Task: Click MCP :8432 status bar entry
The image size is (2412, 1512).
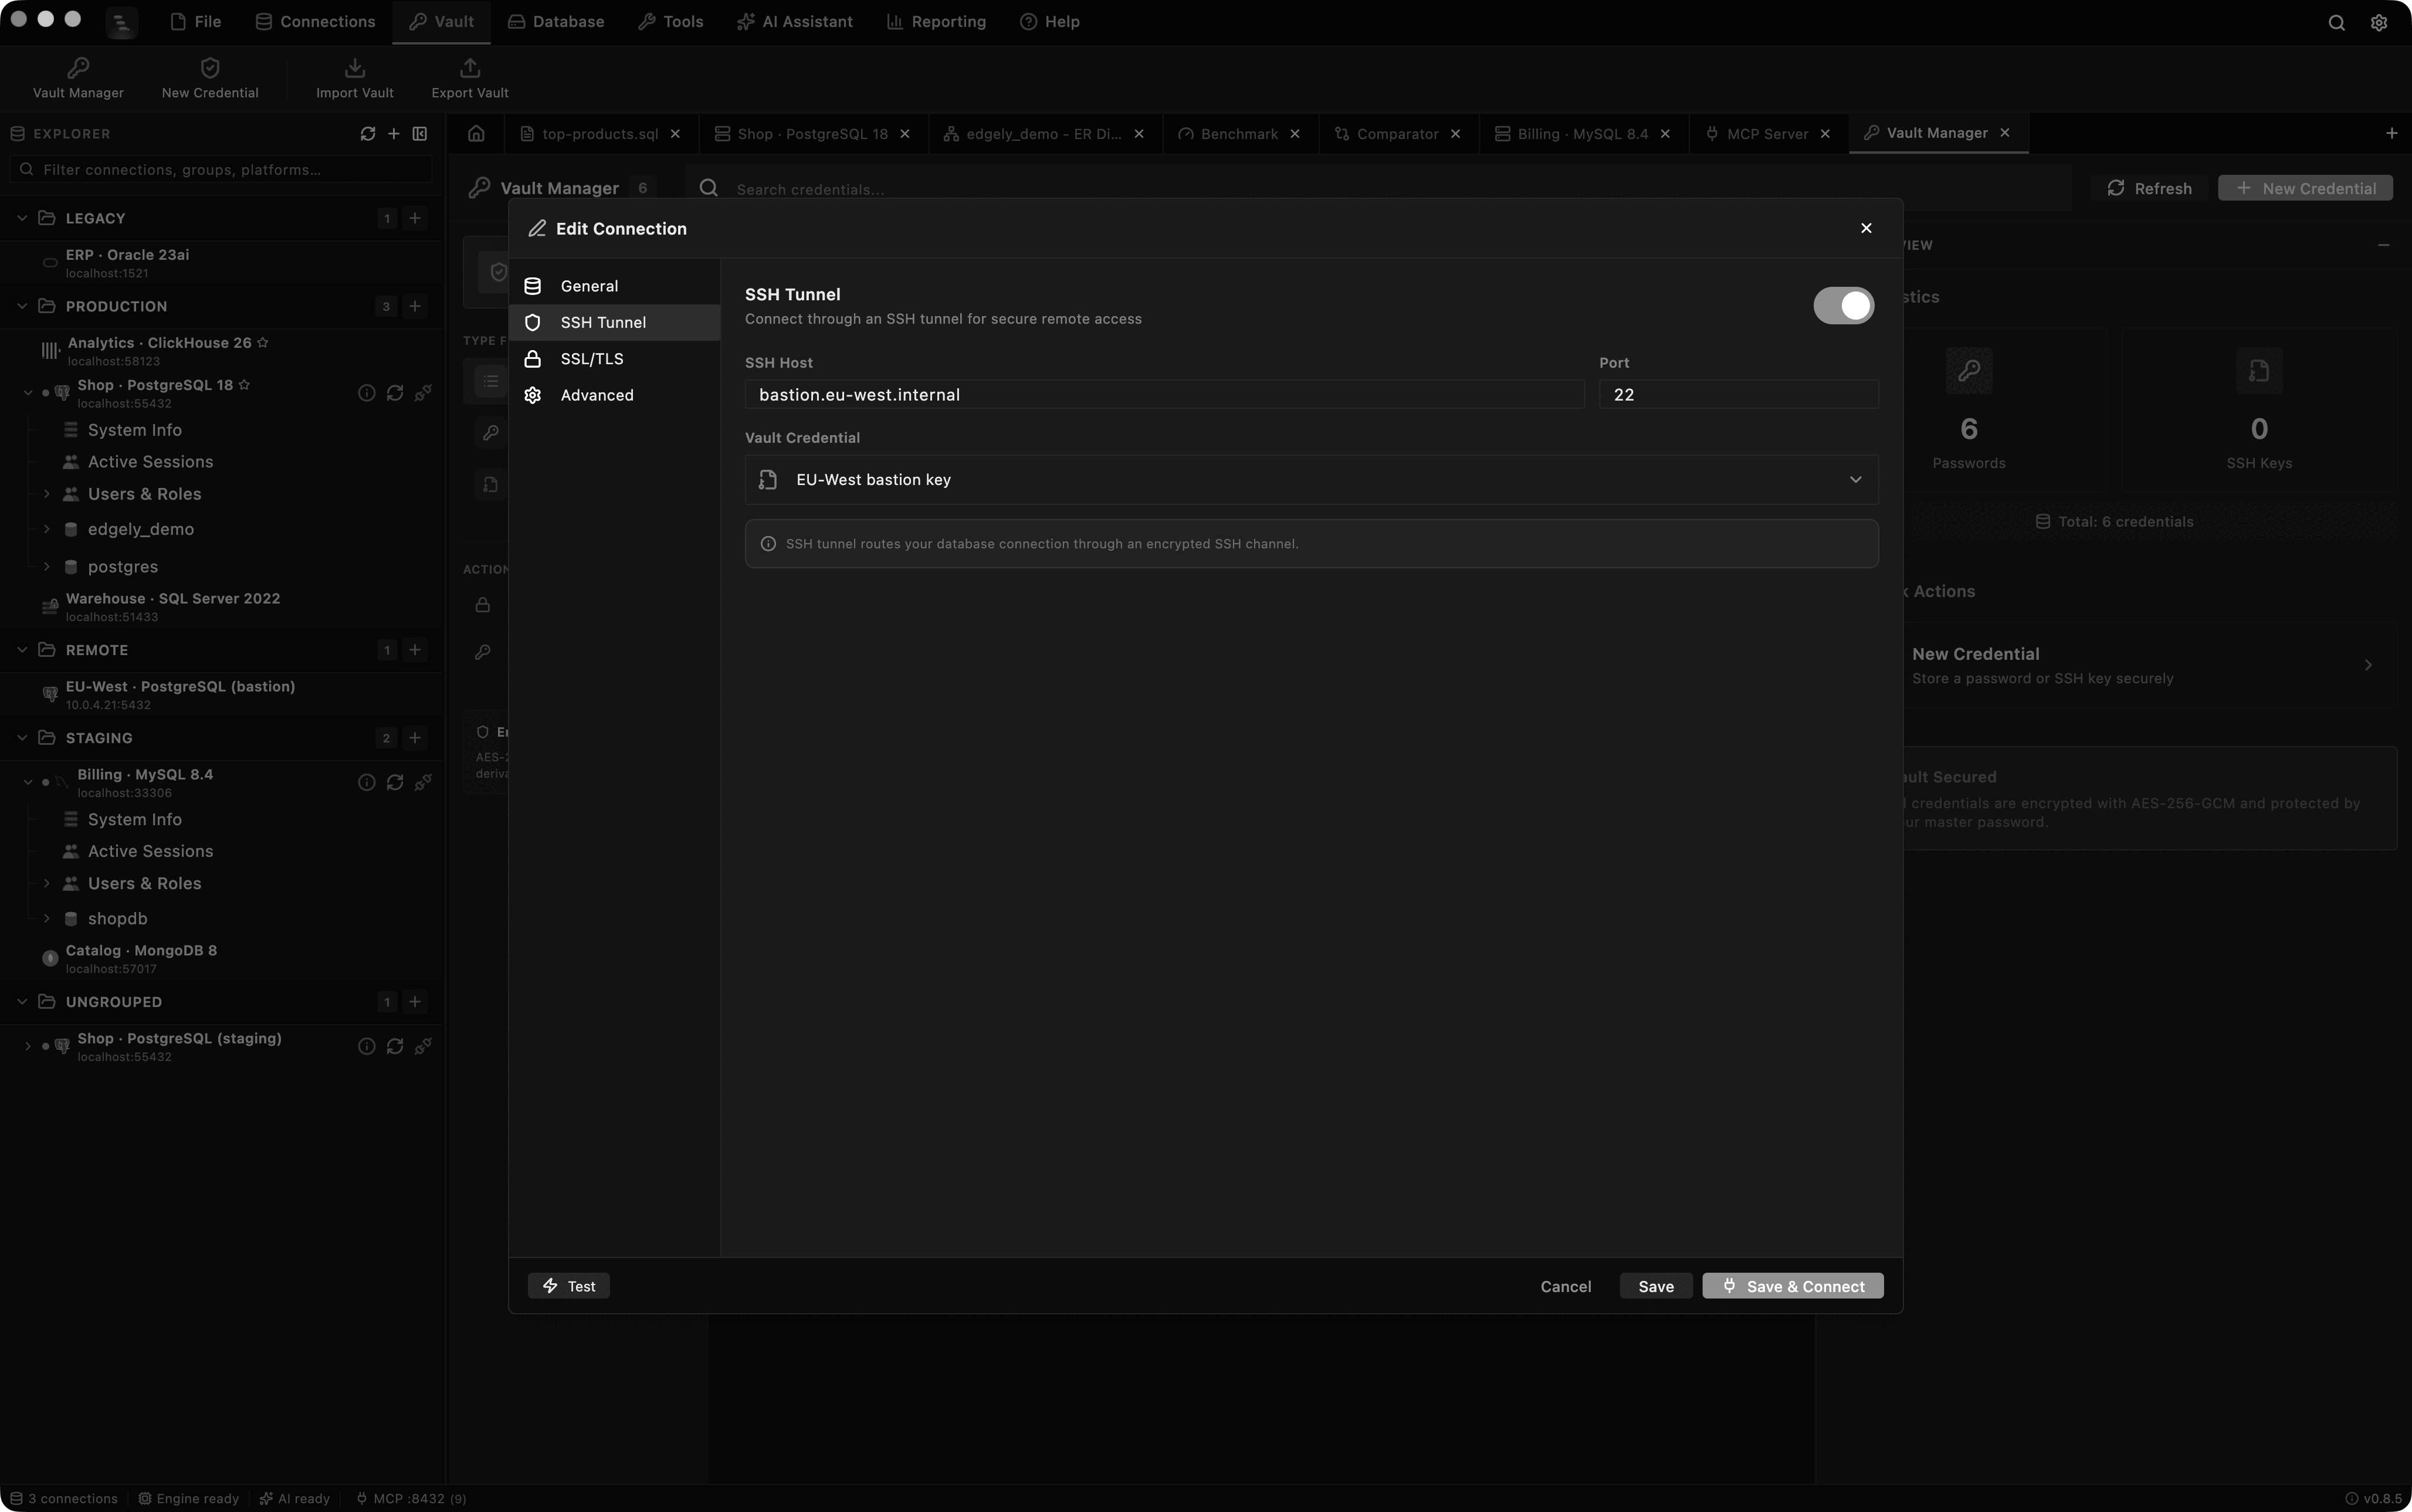Action: point(411,1498)
